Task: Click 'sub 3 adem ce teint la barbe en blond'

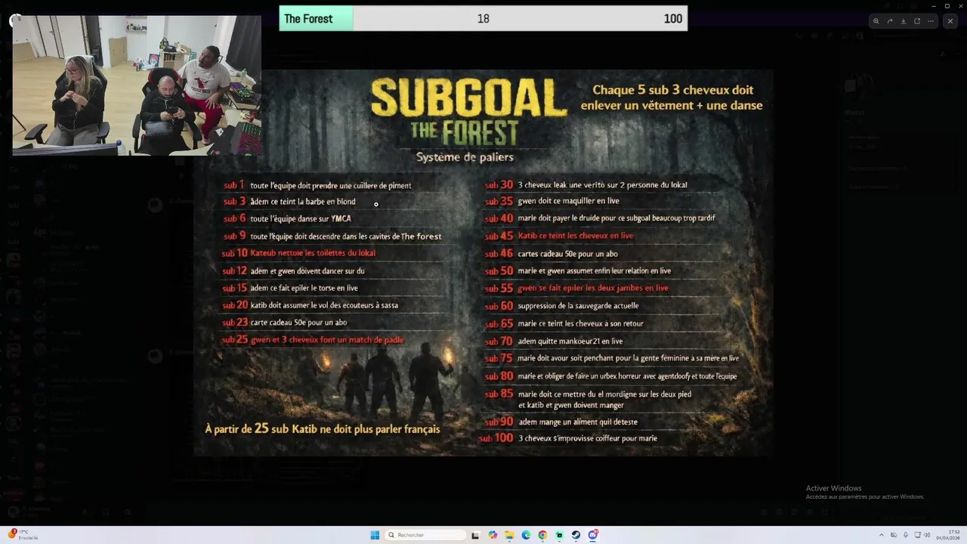Action: 289,202
